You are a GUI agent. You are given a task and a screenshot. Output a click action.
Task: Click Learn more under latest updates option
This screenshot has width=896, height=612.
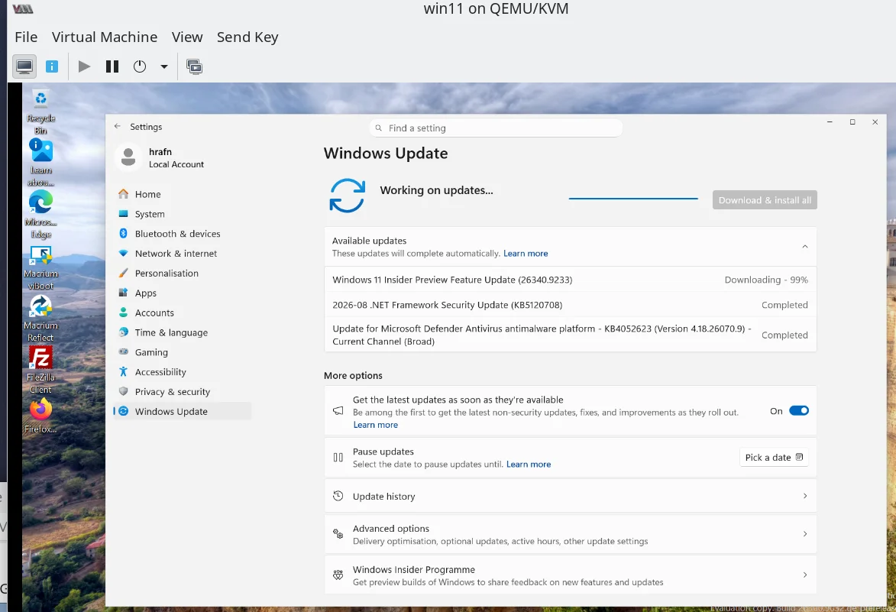click(x=375, y=425)
